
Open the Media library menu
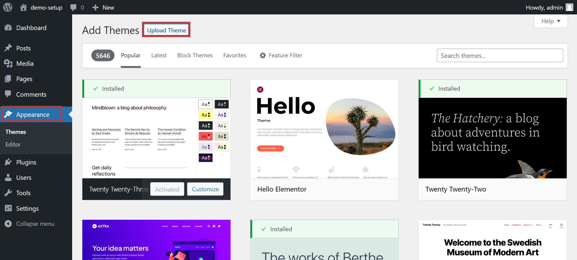(x=25, y=64)
